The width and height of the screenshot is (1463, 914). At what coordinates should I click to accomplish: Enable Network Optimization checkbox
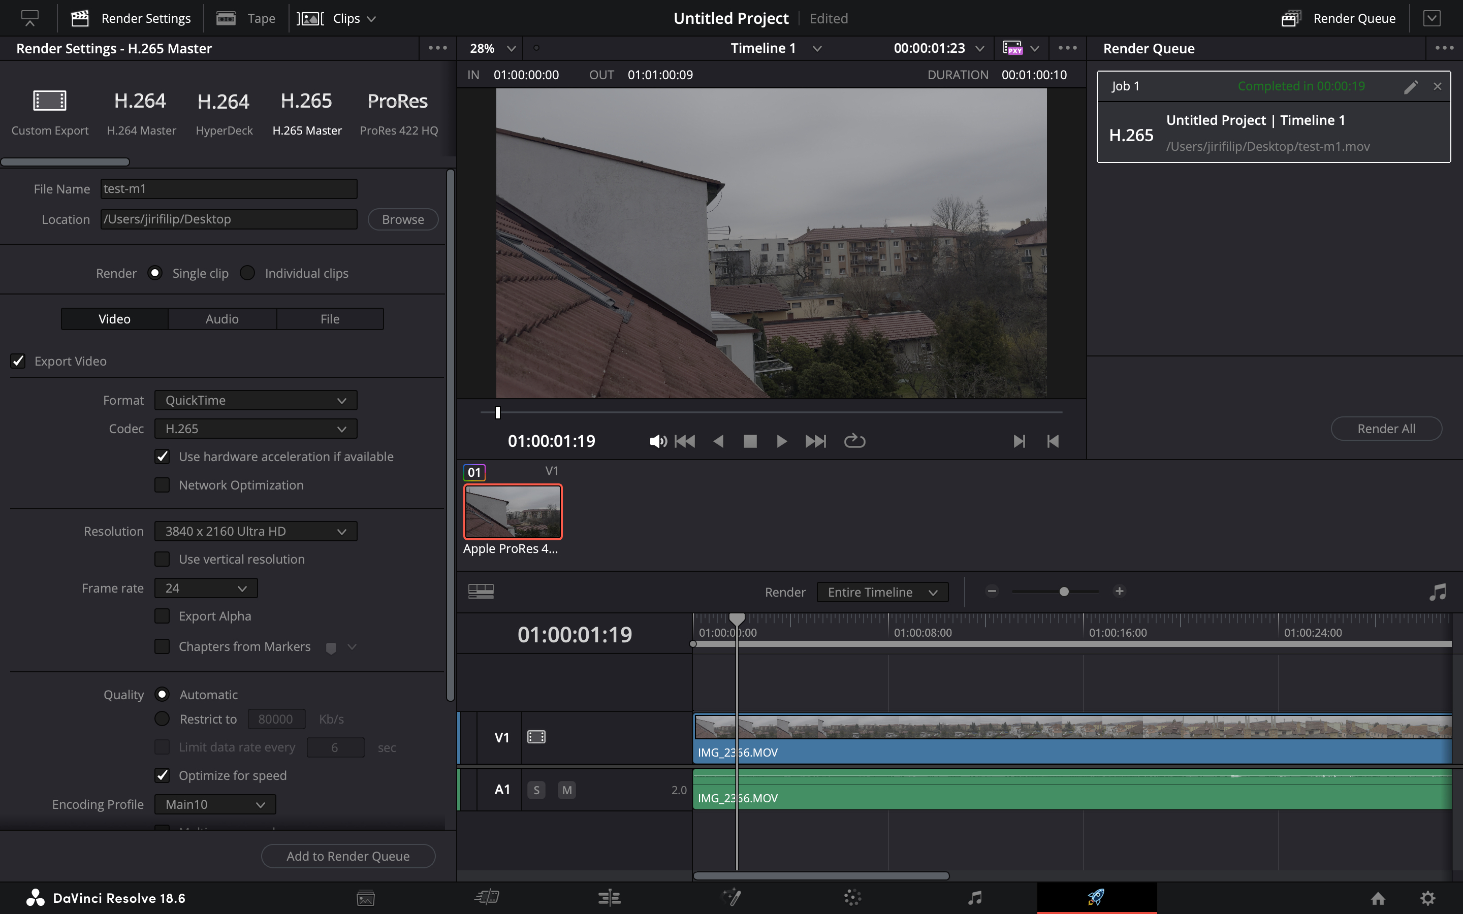coord(162,485)
